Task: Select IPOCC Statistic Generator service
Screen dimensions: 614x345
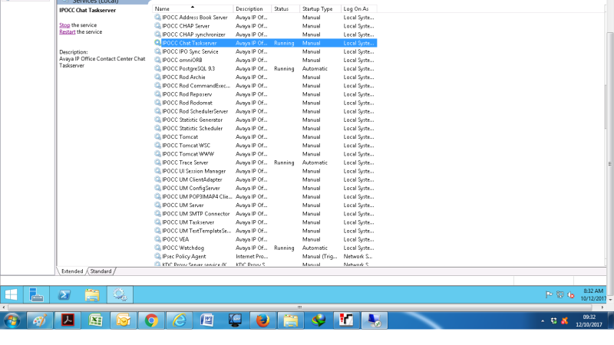Action: point(265,120)
